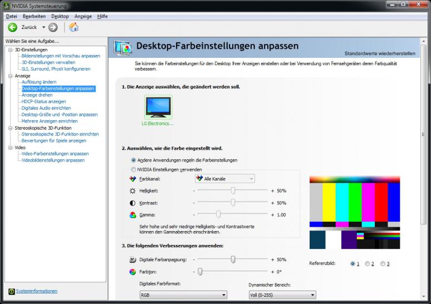Viewport: 431px width, 304px height.
Task: Open the Hilfe menu
Action: (102, 16)
